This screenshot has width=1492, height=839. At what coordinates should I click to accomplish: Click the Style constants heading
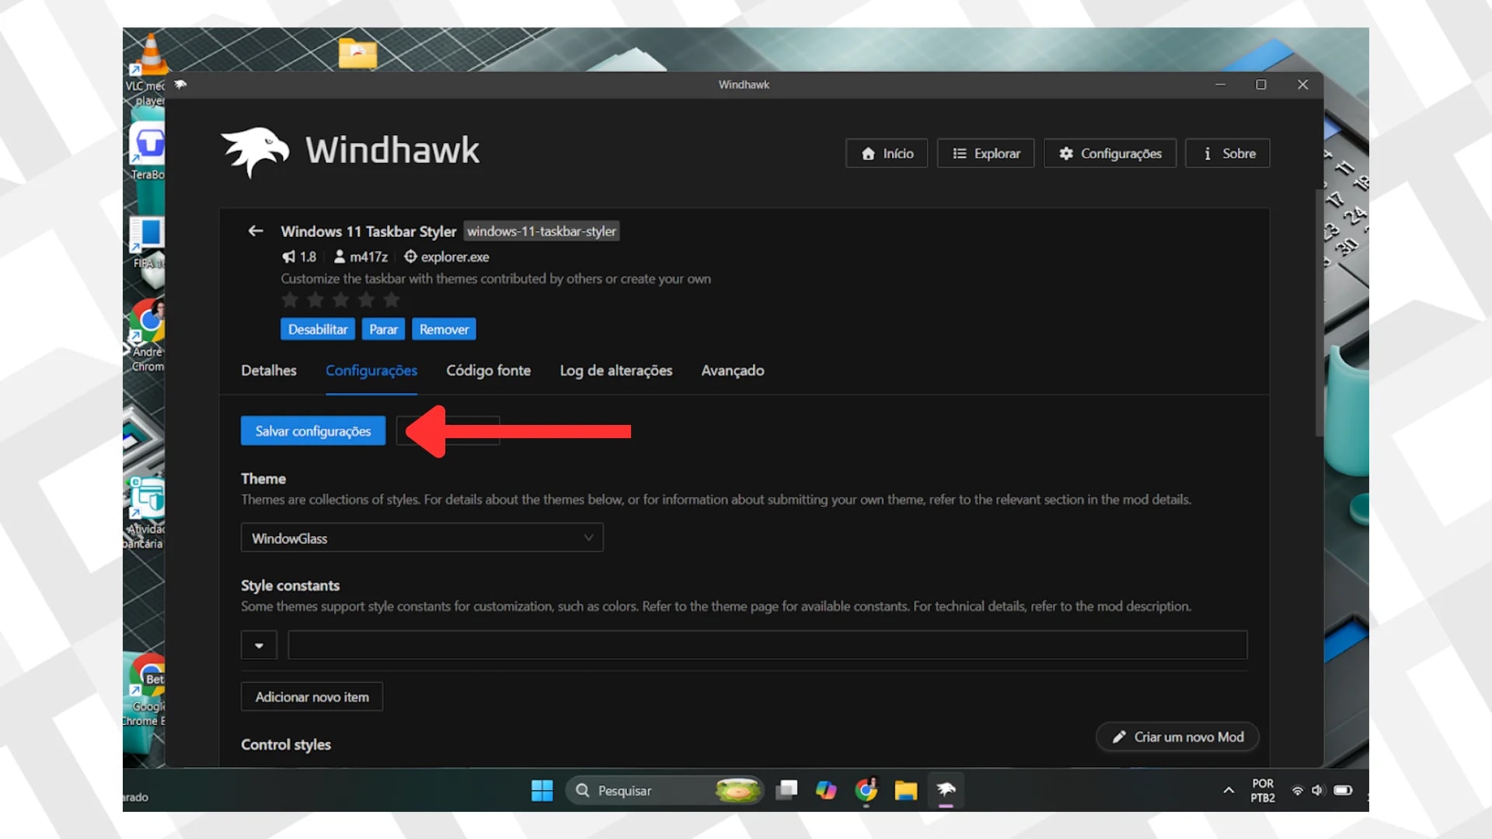290,586
